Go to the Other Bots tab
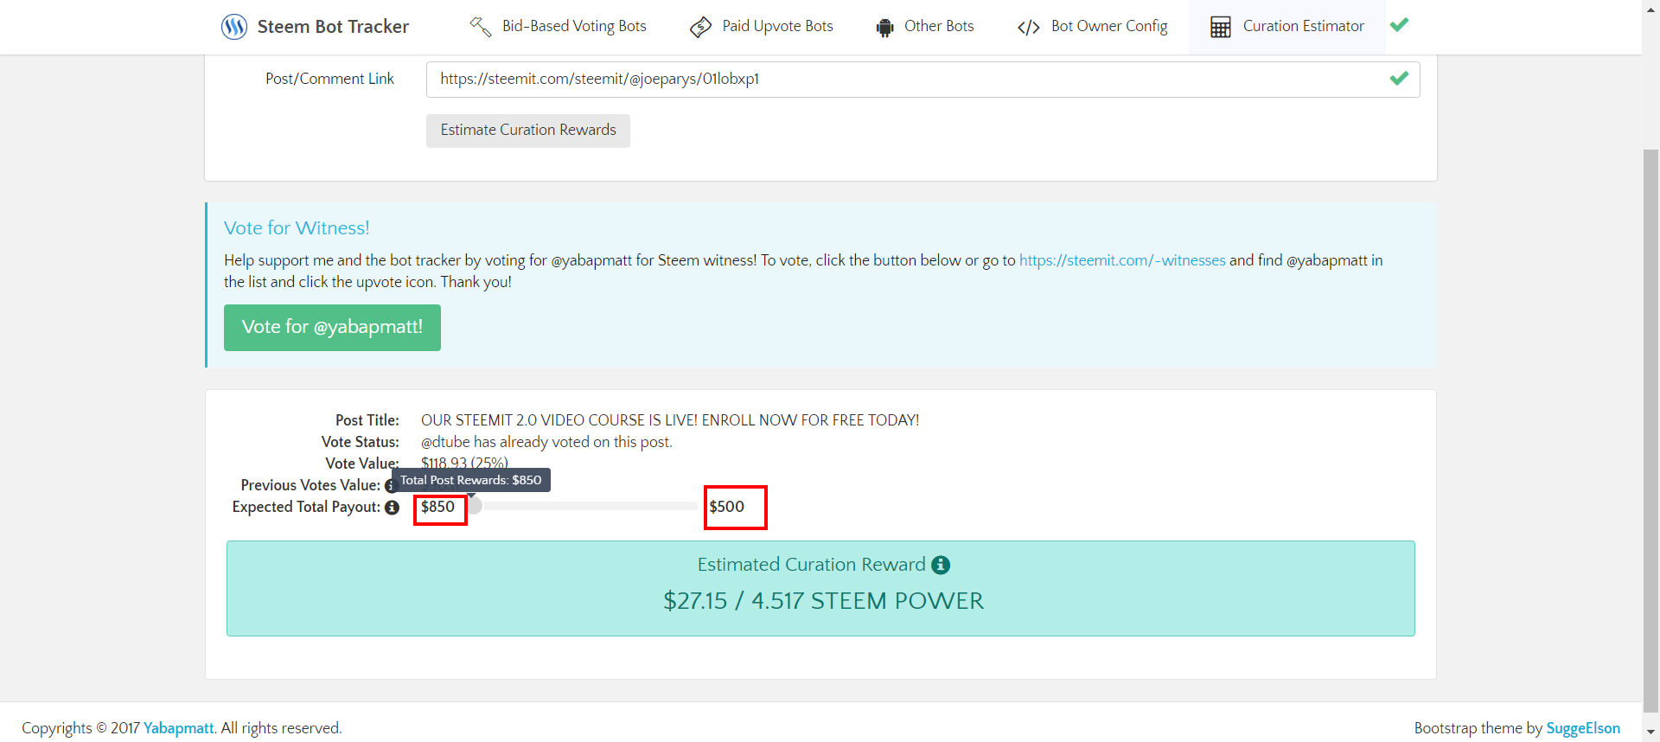Screen dimensions: 1660x742 click(925, 27)
